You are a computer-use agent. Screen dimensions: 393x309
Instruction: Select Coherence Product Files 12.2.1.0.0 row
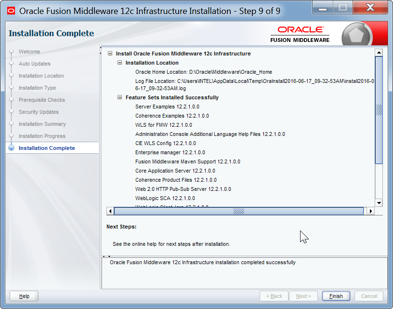pyautogui.click(x=176, y=180)
